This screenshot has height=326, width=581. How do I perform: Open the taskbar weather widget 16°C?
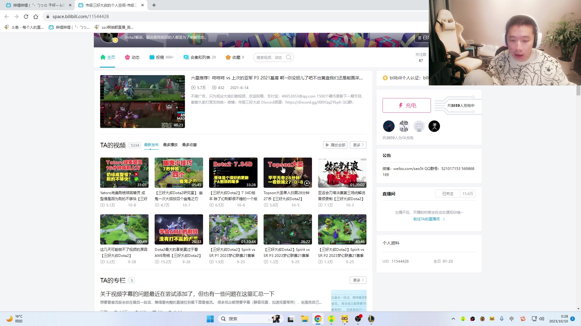15,319
